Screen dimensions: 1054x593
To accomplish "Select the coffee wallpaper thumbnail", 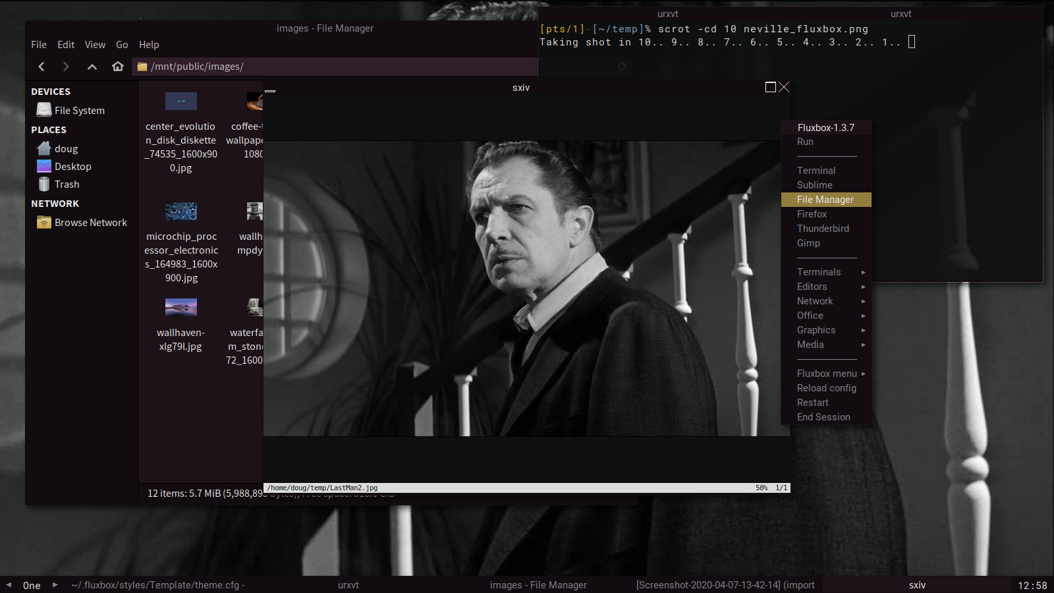I will (x=255, y=101).
